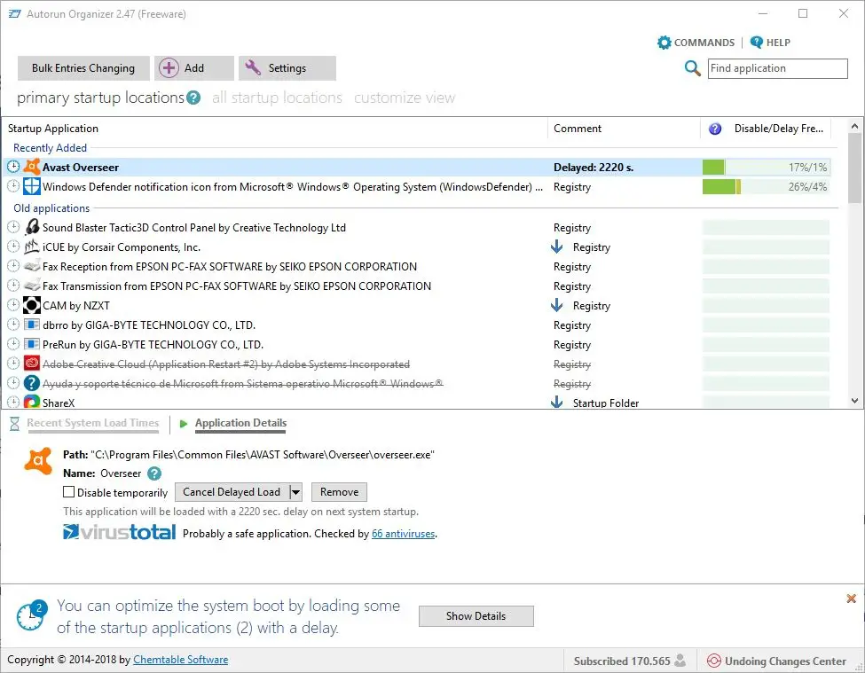Viewport: 865px width, 673px height.
Task: Click the Comment column header
Action: point(624,129)
